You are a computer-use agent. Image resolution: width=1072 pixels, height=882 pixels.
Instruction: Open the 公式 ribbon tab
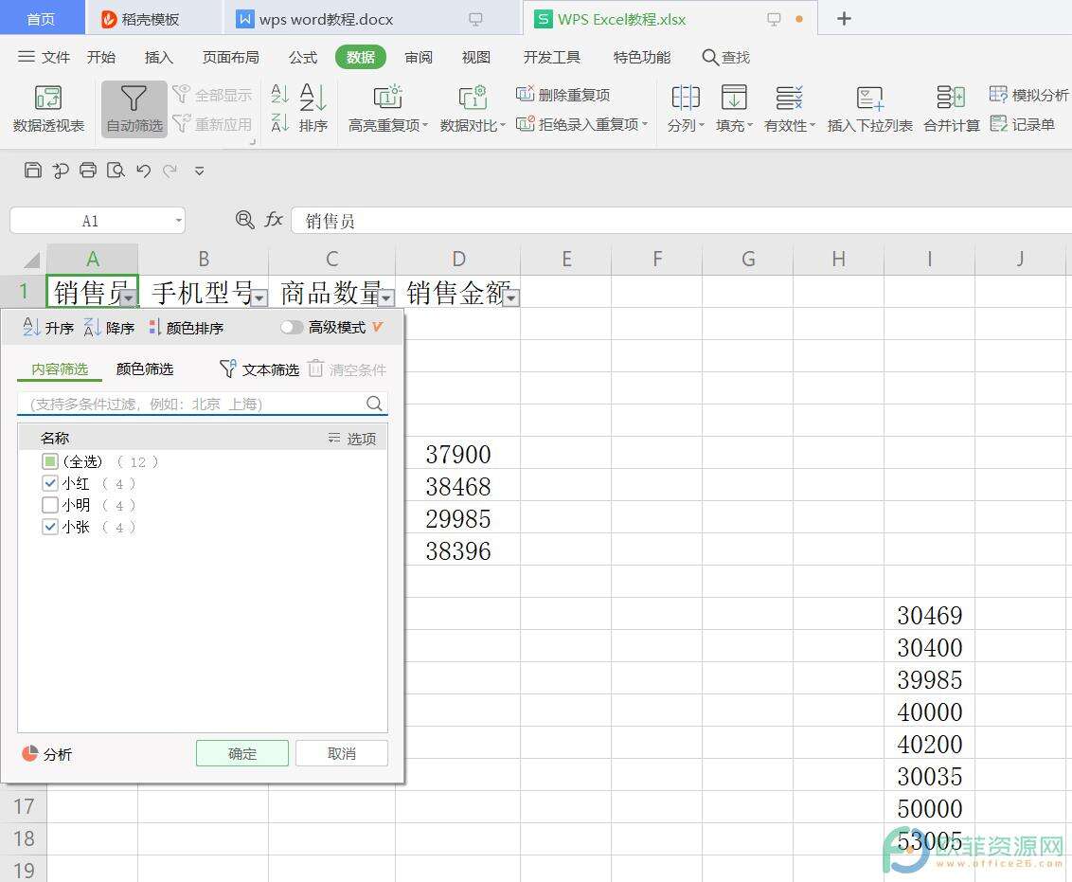[x=303, y=57]
